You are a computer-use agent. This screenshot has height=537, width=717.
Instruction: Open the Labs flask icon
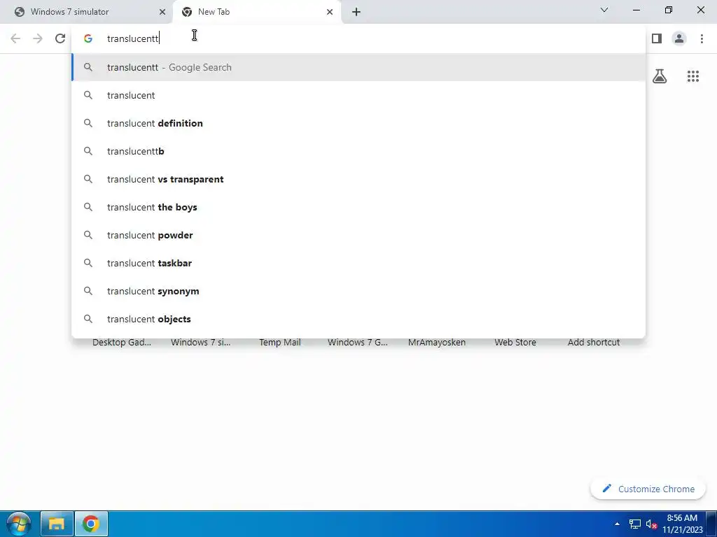660,76
